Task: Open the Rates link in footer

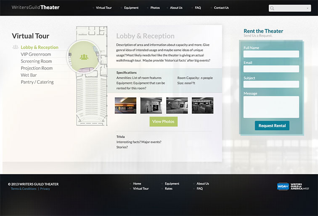Action: pos(168,189)
